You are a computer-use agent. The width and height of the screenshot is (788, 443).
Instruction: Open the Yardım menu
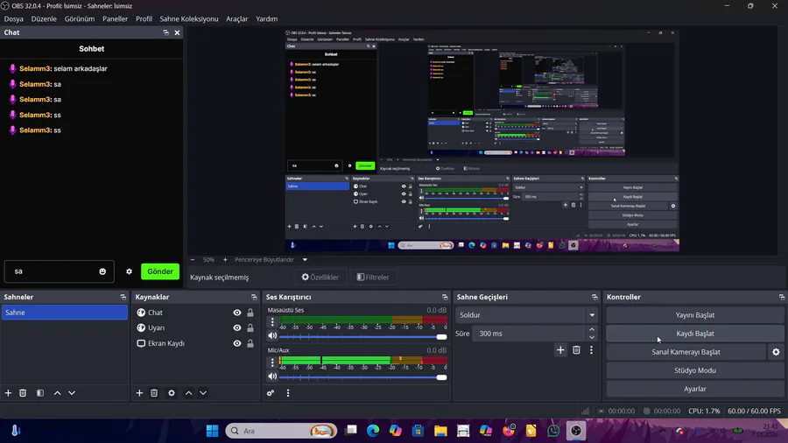click(266, 18)
